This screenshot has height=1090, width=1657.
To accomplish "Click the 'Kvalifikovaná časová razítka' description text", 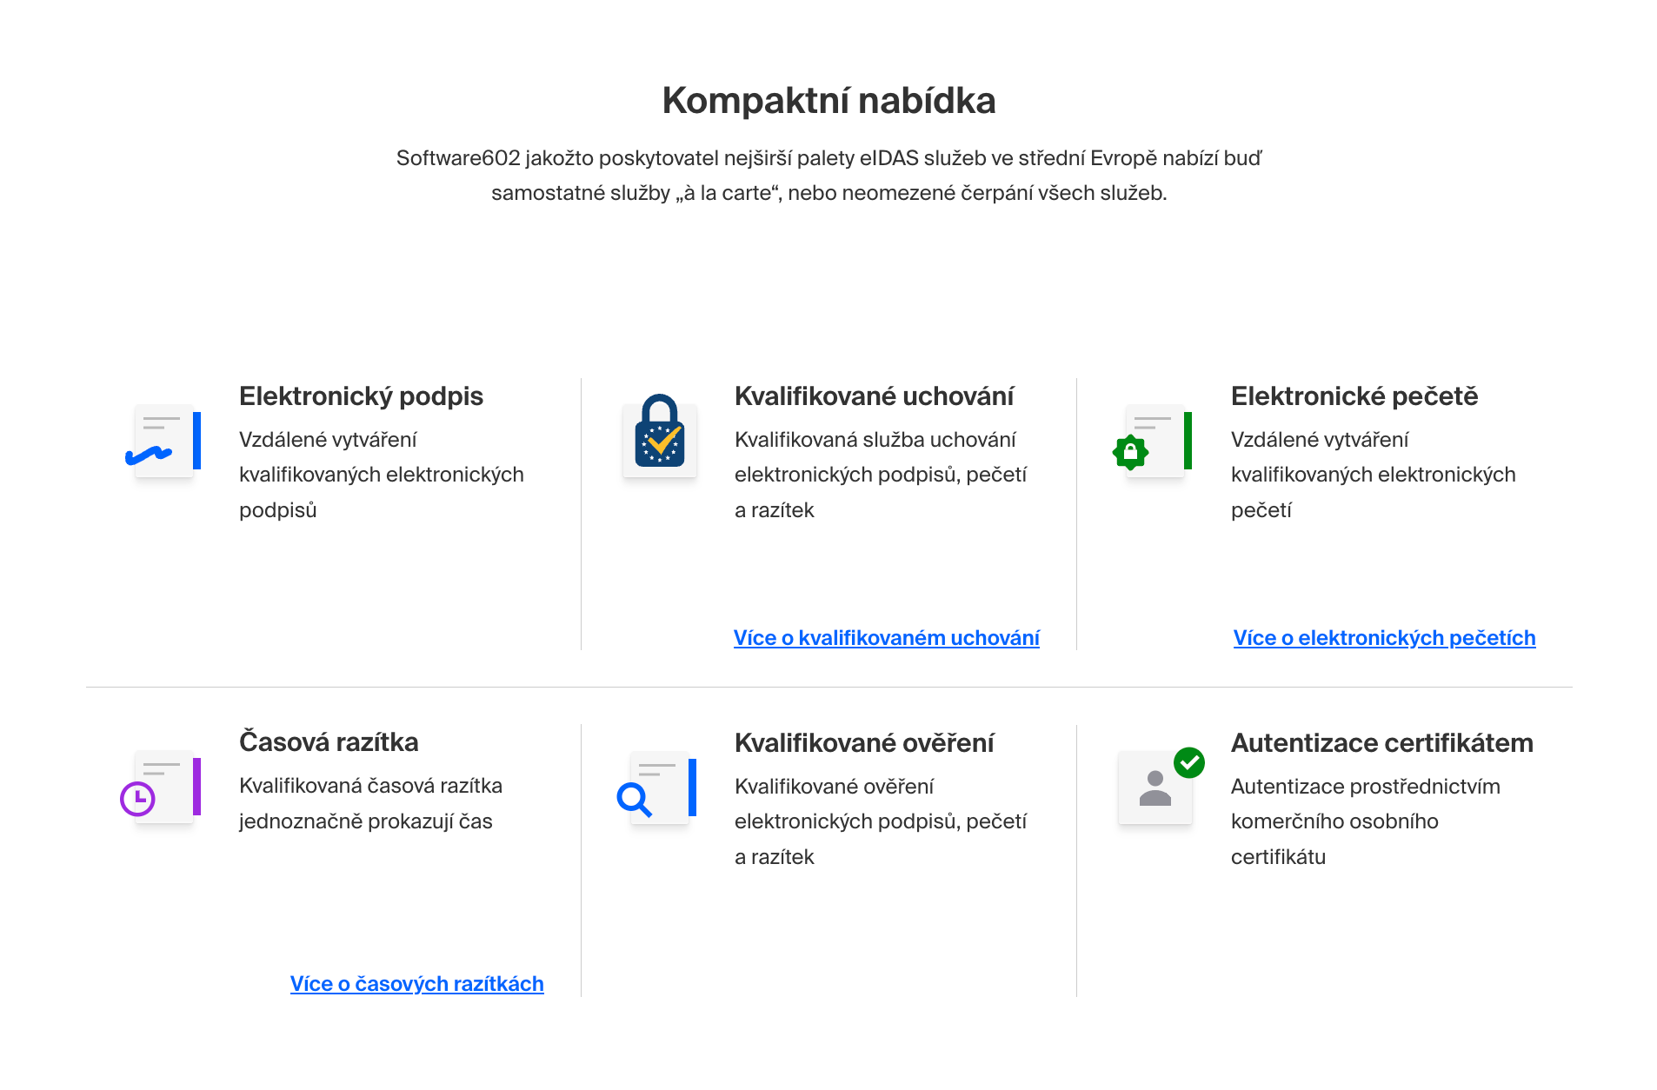I will coord(370,803).
